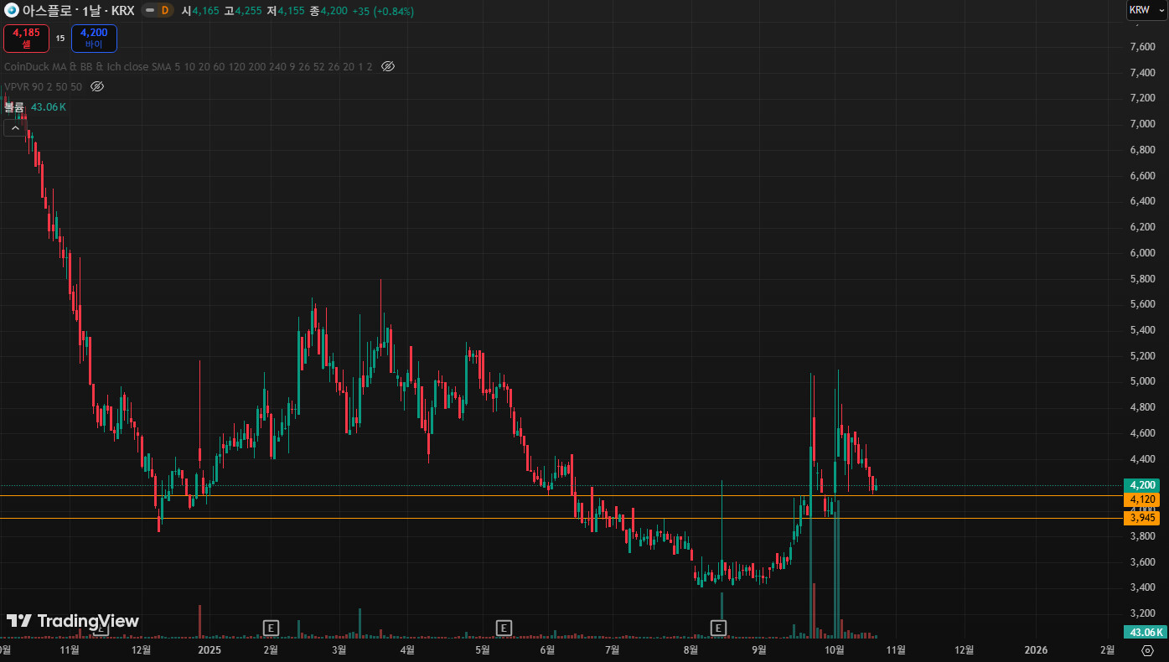
Task: Click the 4월 label on the time axis
Action: [x=407, y=649]
